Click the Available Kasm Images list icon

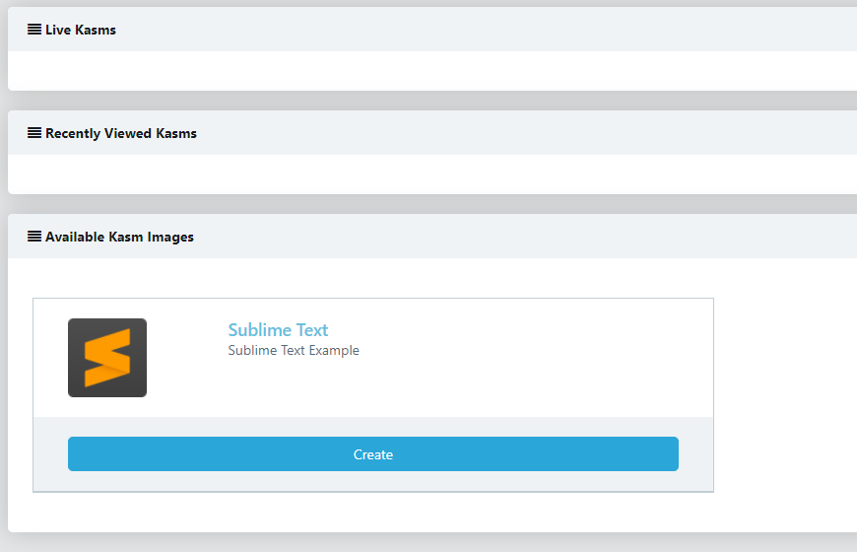(x=34, y=237)
